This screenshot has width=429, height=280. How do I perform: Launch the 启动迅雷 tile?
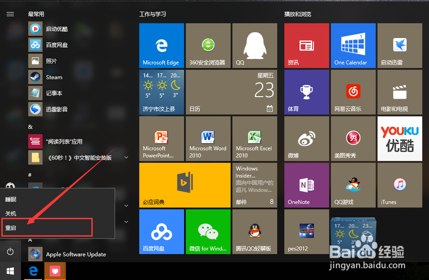400,45
